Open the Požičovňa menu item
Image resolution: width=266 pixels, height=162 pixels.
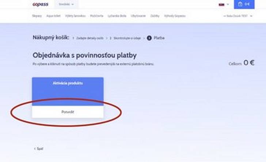click(97, 16)
